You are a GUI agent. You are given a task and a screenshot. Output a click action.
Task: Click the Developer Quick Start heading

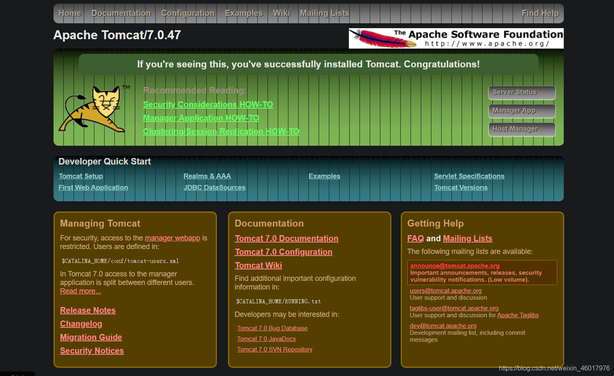pyautogui.click(x=105, y=161)
